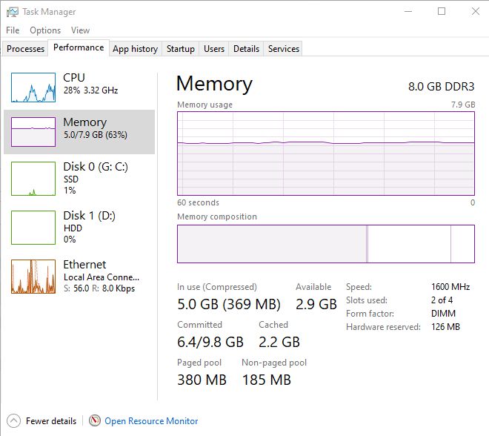
Task: Click the Speed value 1600 MHz
Action: (x=450, y=286)
